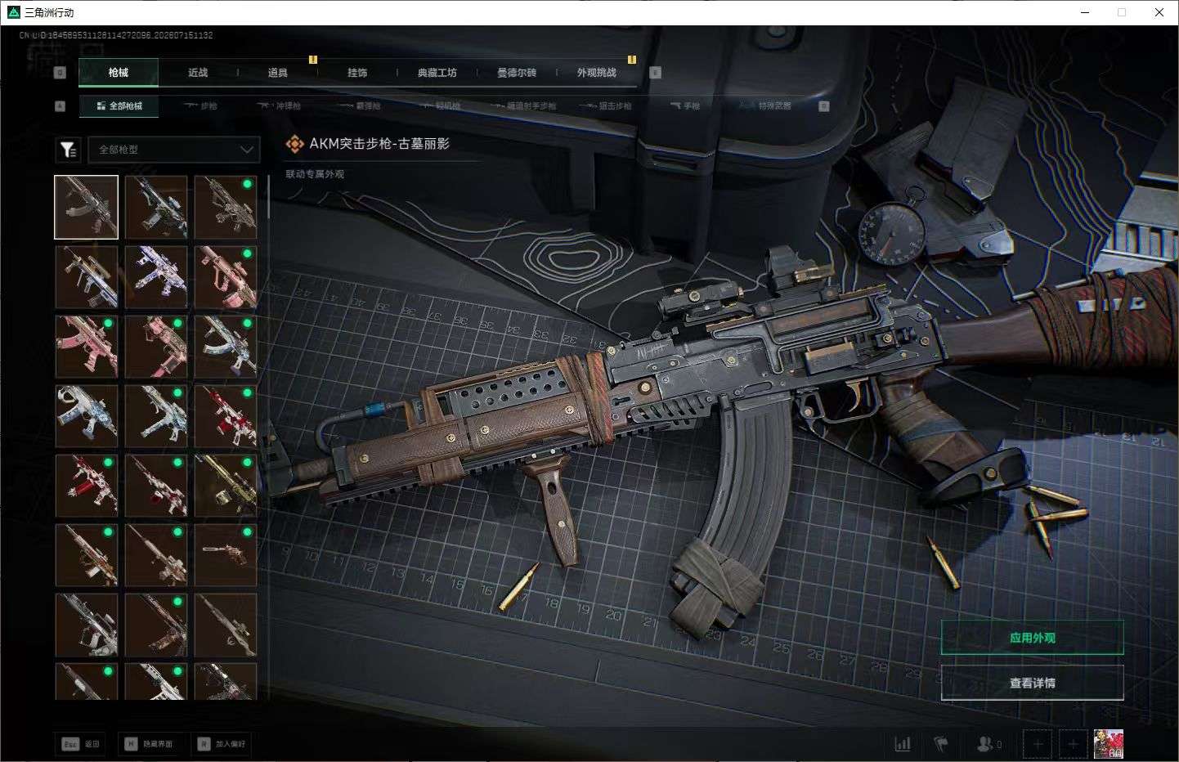Click the A key previous-subtype icon
The height and width of the screenshot is (762, 1179).
coord(60,106)
